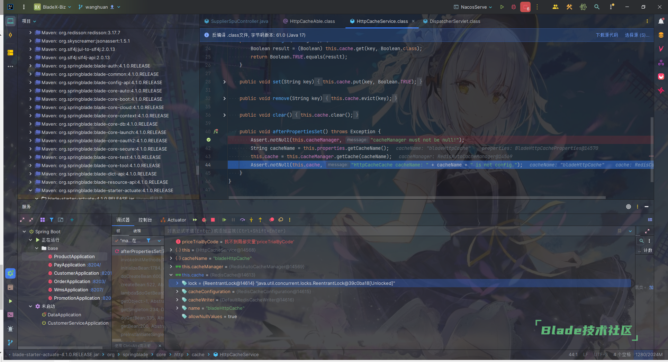This screenshot has width=668, height=362.
Task: Unfold the clear() method
Action: [x=224, y=115]
